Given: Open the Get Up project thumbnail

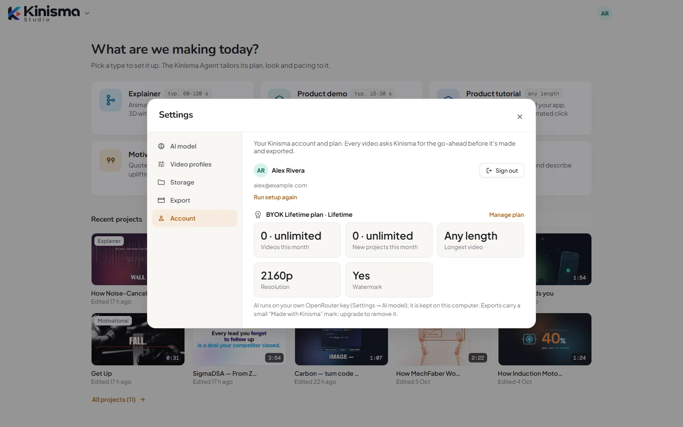Looking at the screenshot, I should coord(138,339).
